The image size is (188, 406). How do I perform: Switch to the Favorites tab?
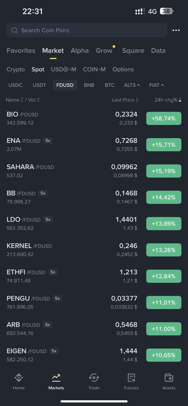(x=21, y=51)
